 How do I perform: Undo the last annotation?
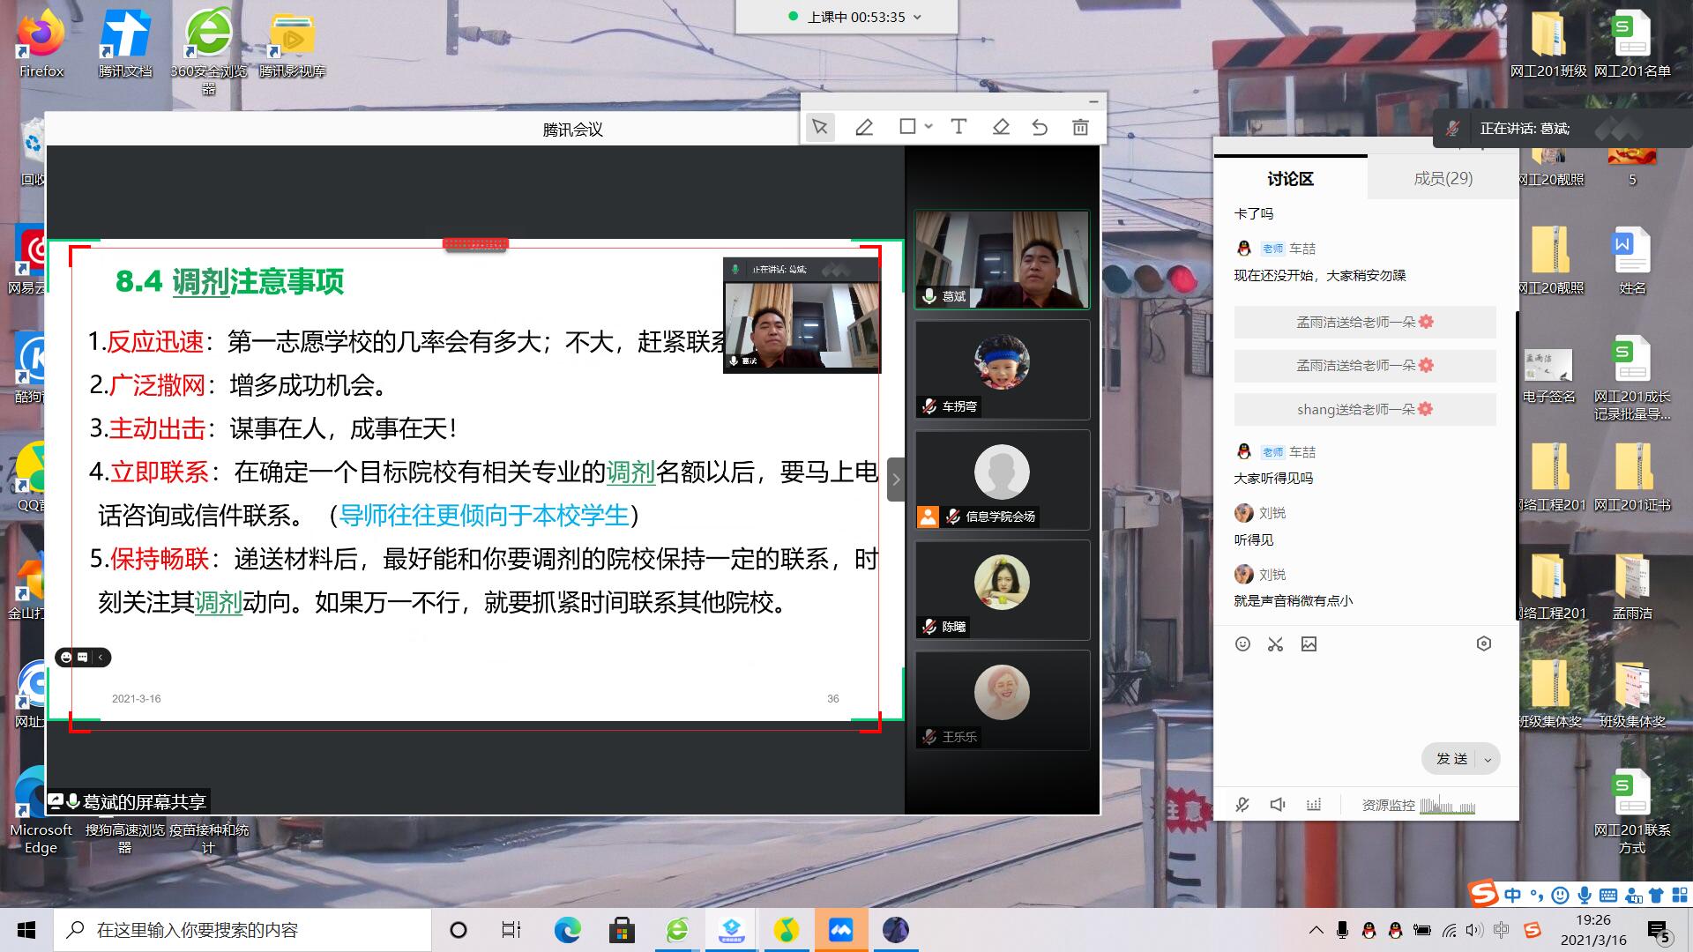[x=1040, y=127]
